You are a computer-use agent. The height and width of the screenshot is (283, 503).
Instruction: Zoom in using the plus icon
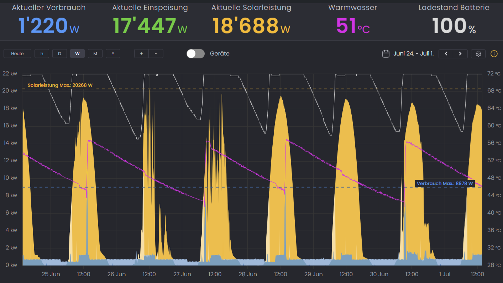141,53
